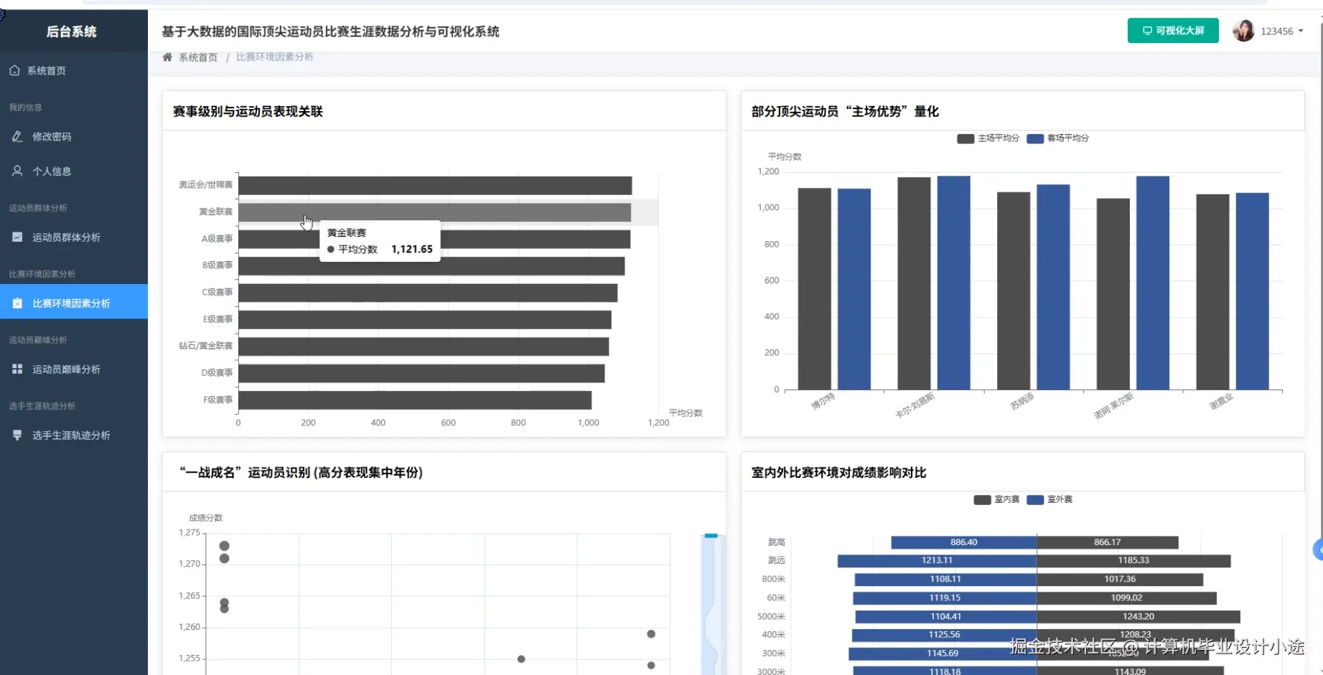Toggle the 客场平均分 legend entry
Image resolution: width=1323 pixels, height=675 pixels.
point(1059,138)
